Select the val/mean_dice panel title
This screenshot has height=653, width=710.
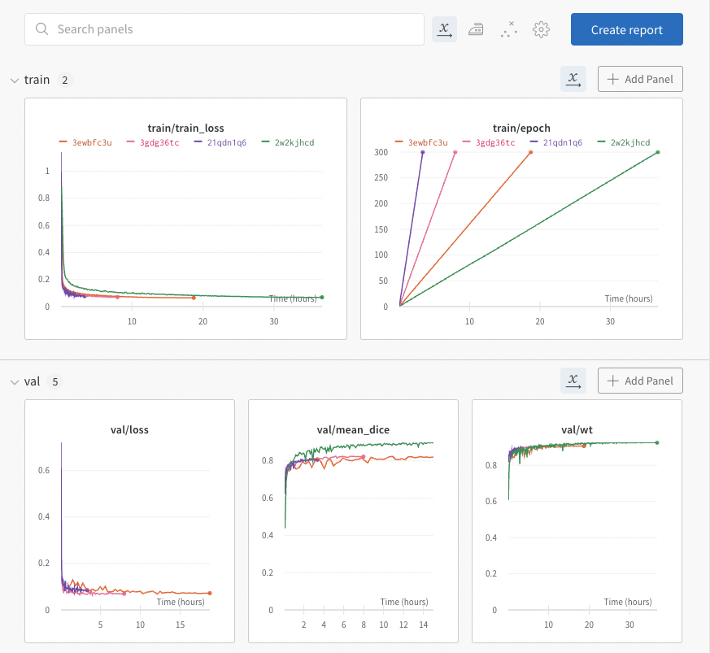353,429
